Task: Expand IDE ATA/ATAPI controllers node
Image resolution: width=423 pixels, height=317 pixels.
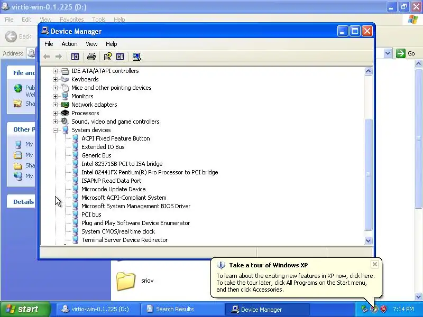Action: (x=56, y=71)
